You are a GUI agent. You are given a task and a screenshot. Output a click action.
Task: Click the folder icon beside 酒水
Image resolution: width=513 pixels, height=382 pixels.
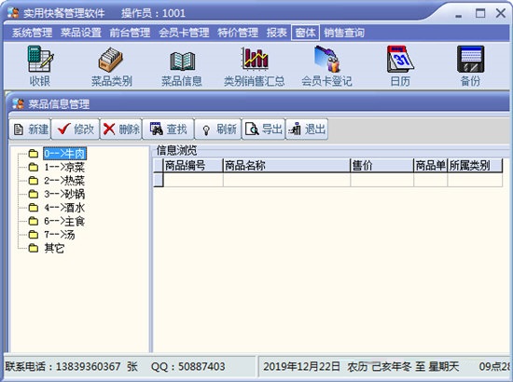tap(33, 208)
